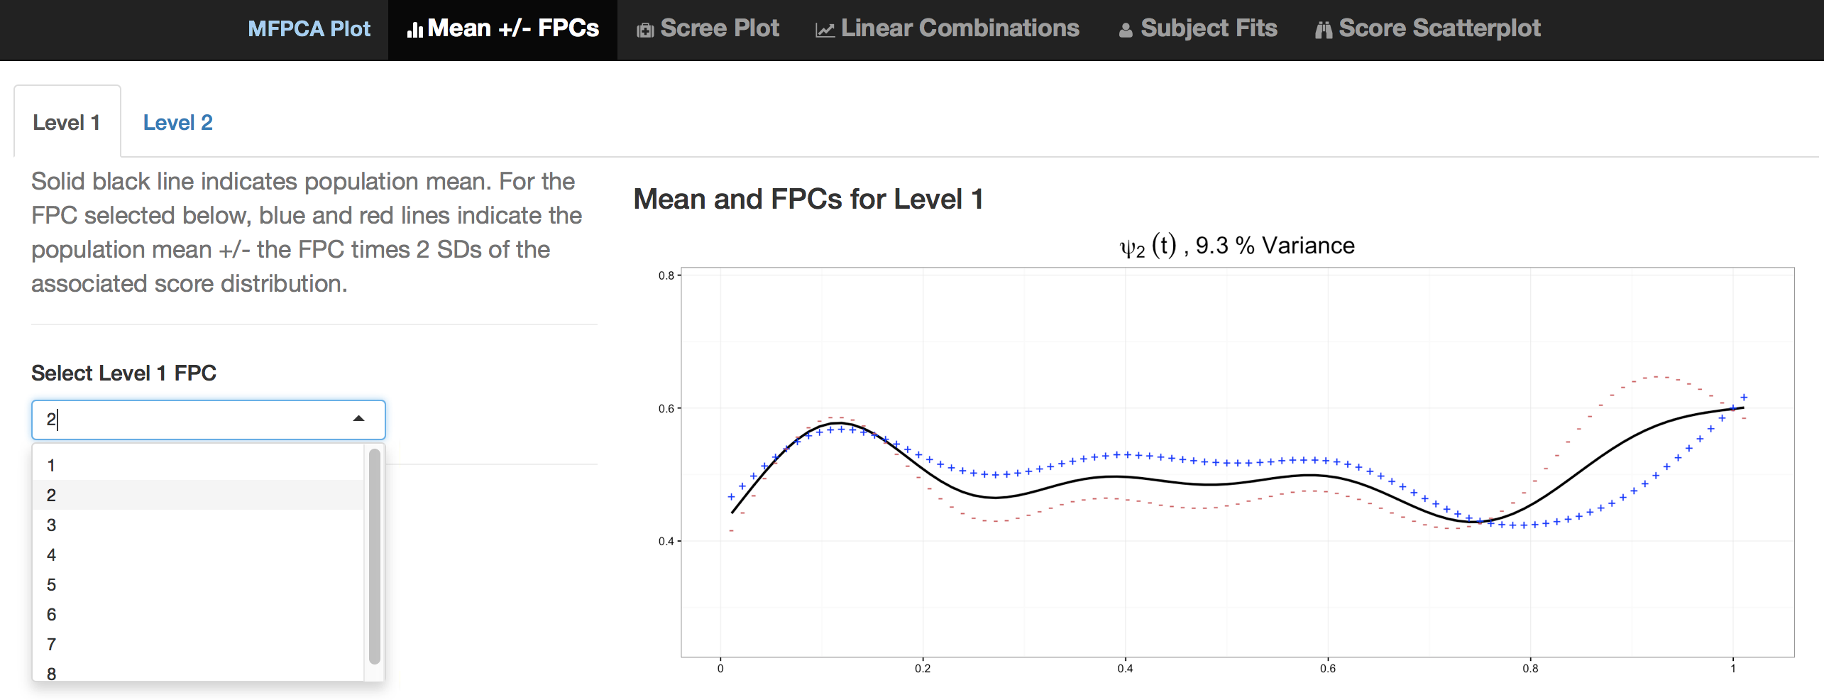Open the Scree Plot page

(x=719, y=28)
